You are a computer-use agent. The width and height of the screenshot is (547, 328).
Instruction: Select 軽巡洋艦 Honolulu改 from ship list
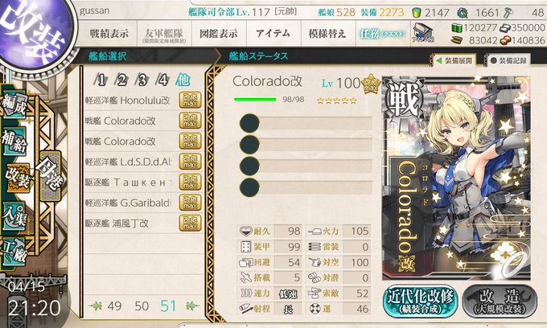(x=143, y=100)
